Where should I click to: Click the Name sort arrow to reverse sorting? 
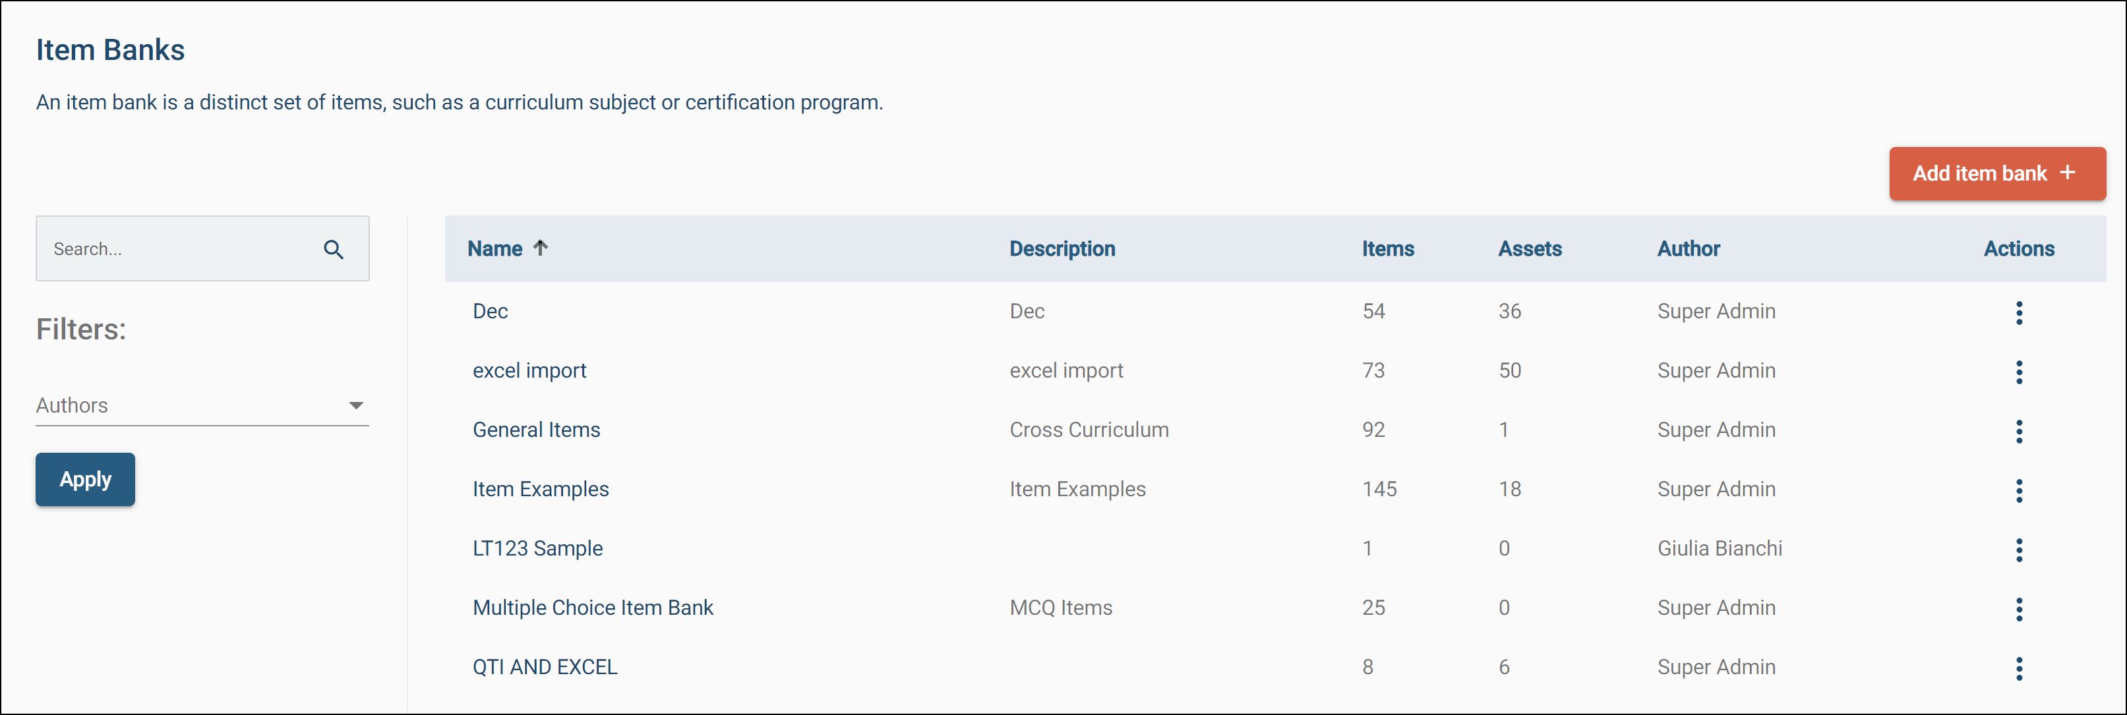(543, 248)
